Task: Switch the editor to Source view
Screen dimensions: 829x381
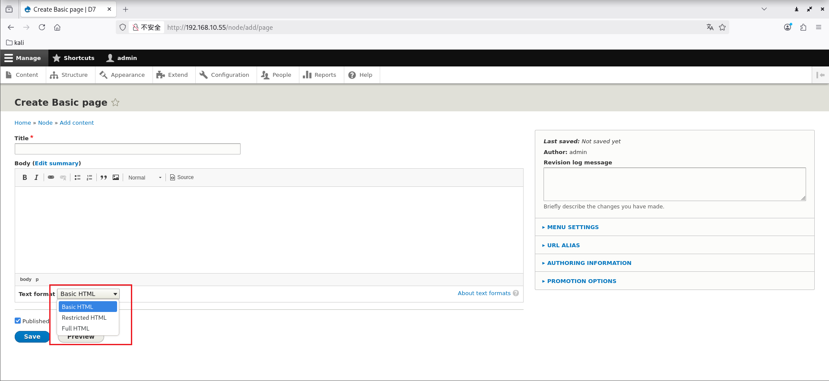Action: (182, 177)
